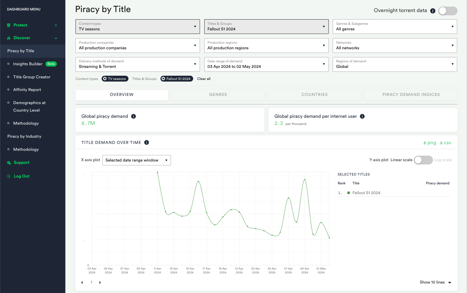Download chart data as csv

pos(445,143)
